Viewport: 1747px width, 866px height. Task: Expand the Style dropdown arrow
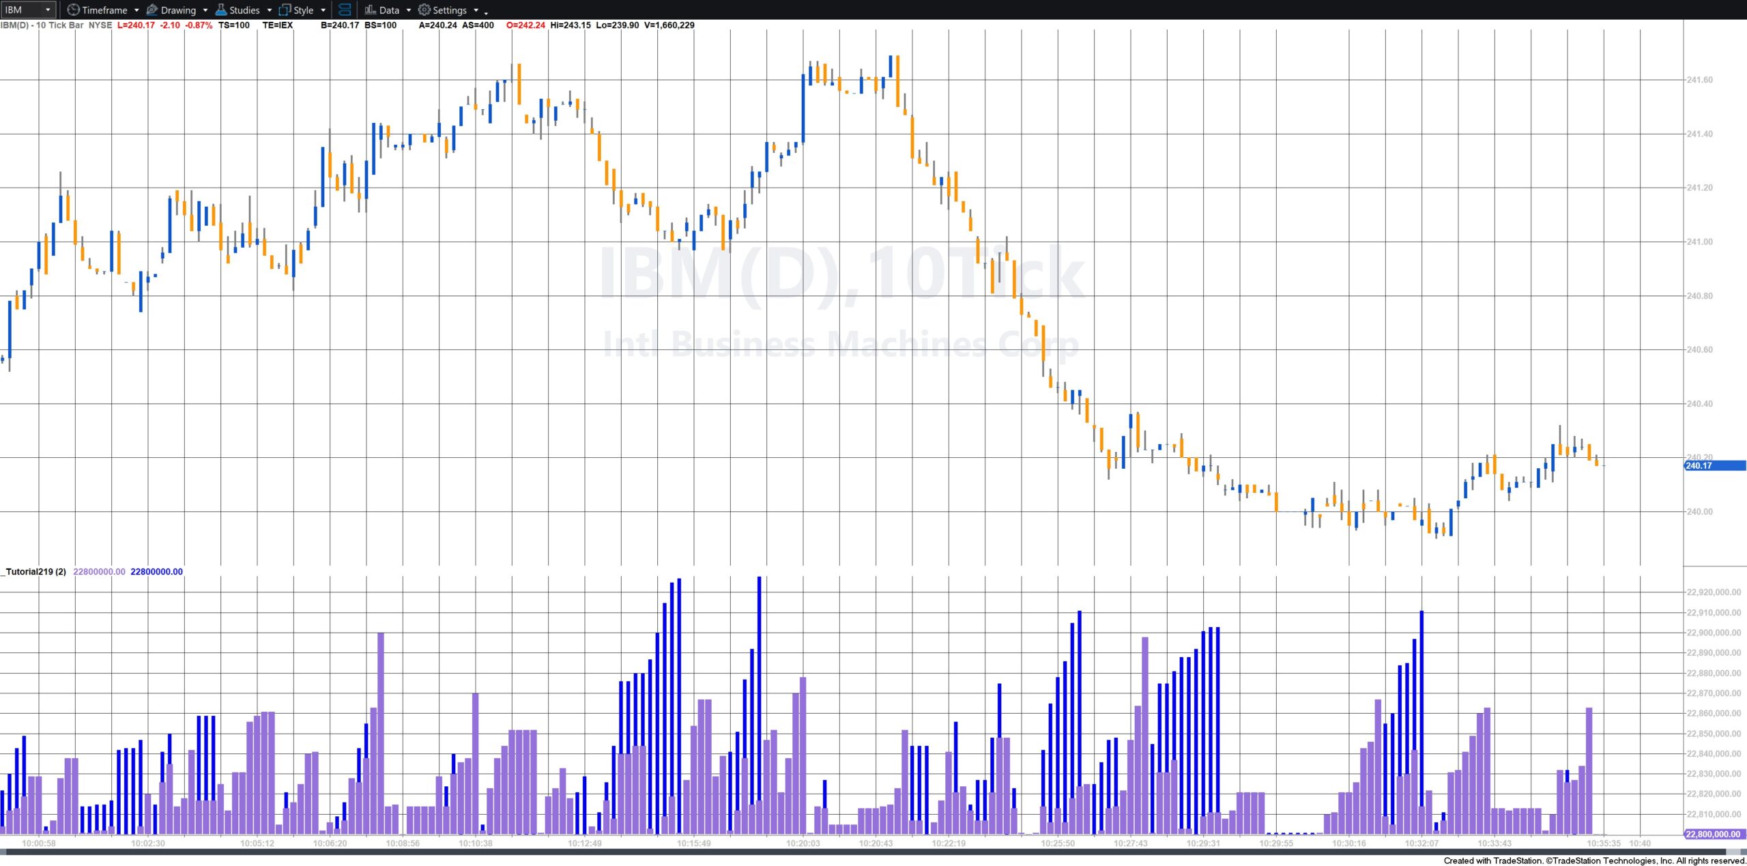tap(323, 10)
